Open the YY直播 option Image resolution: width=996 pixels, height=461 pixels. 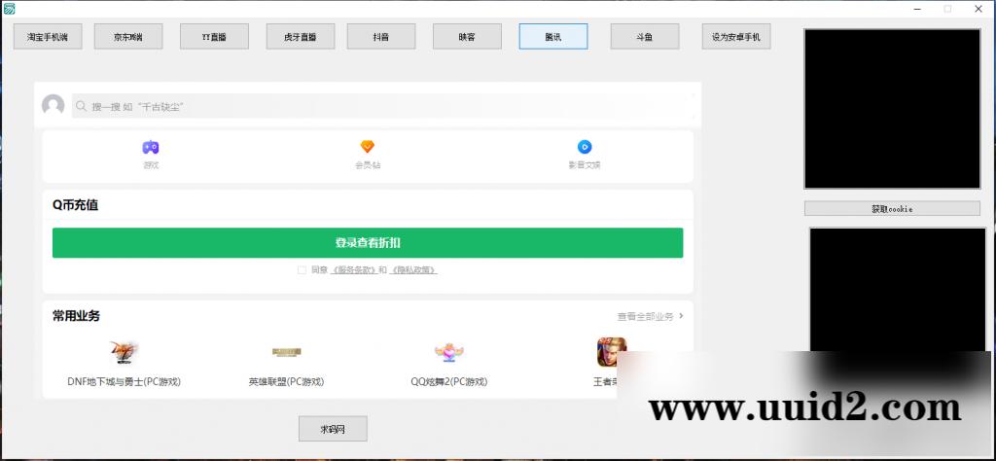pos(214,37)
